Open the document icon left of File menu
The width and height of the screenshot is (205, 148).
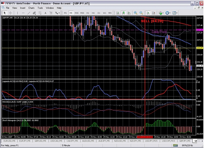(x=3, y=8)
